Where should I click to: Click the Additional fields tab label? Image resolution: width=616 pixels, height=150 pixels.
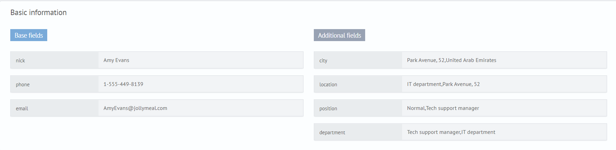coord(339,35)
